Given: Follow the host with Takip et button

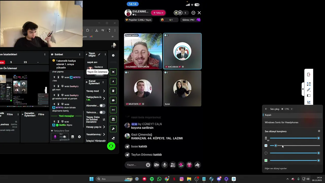Looking at the screenshot, I should click(158, 13).
